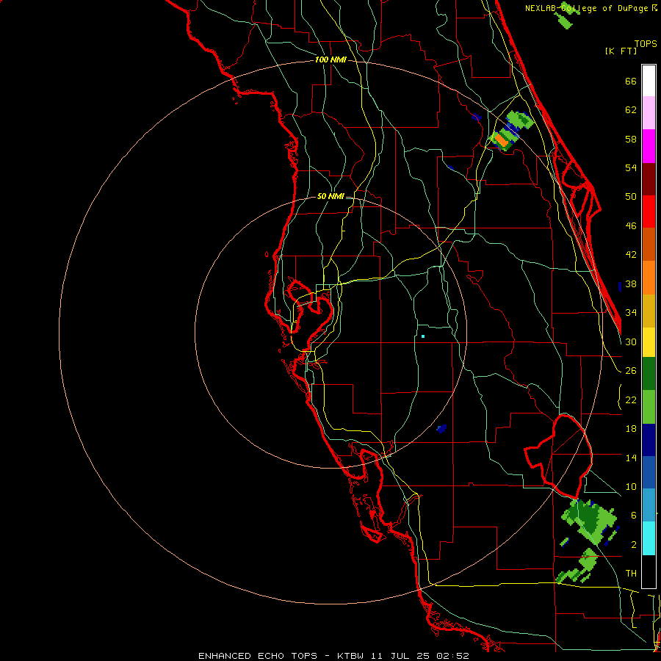Click the light pink legend swatch
The height and width of the screenshot is (661, 661).
click(x=649, y=113)
